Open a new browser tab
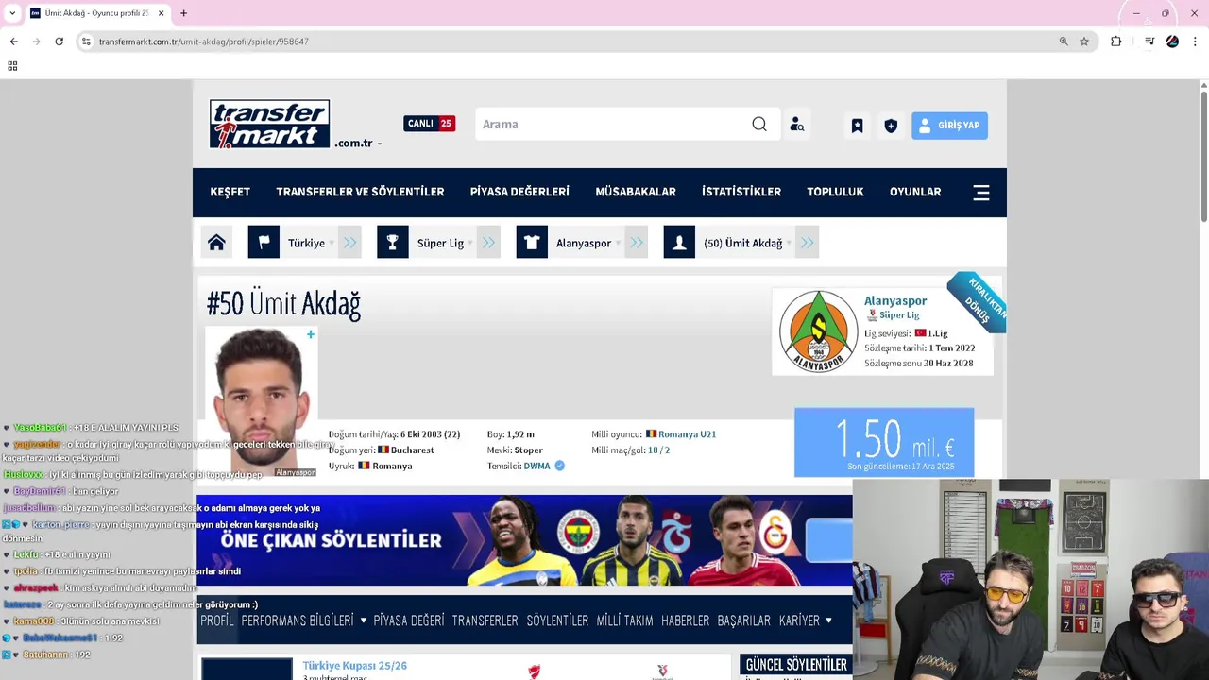The height and width of the screenshot is (680, 1209). click(x=183, y=13)
